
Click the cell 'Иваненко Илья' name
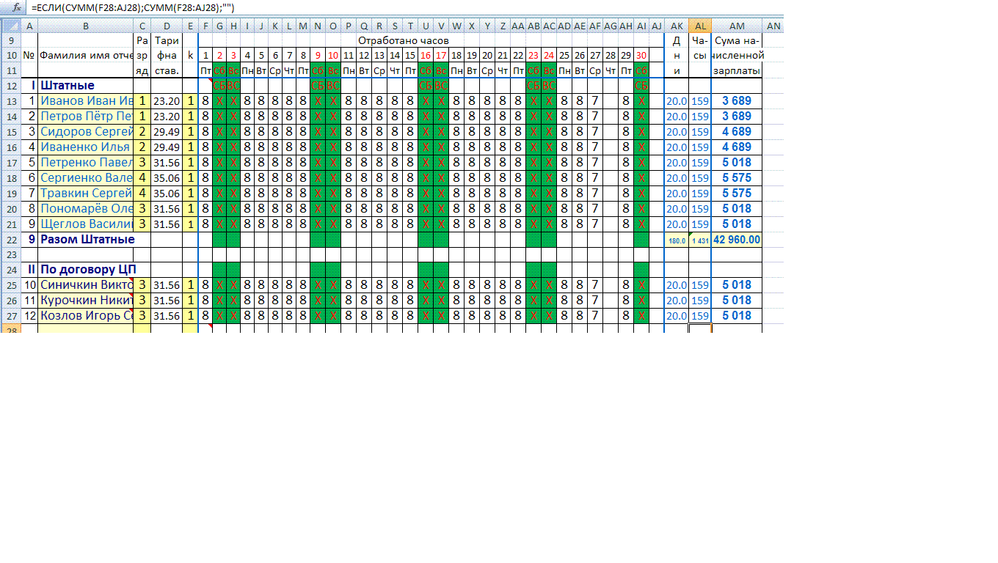(86, 147)
